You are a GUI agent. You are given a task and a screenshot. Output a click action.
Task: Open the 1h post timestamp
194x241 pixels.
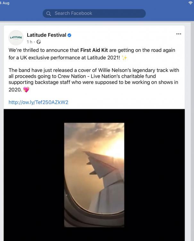[x=30, y=42]
